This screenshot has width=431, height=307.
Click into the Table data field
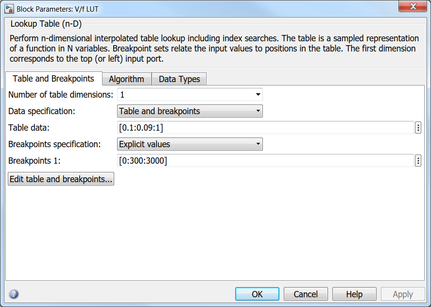(x=265, y=128)
